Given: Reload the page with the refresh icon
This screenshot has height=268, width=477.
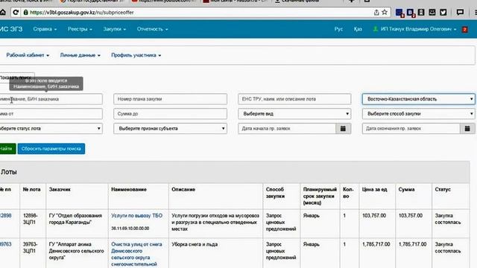Looking at the screenshot, I should click(x=16, y=13).
